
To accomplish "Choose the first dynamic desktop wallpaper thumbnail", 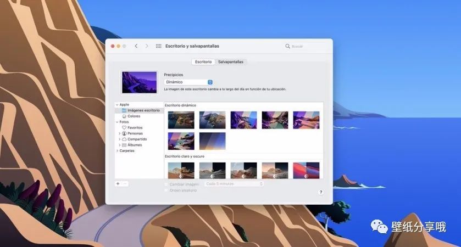I will pyautogui.click(x=181, y=120).
